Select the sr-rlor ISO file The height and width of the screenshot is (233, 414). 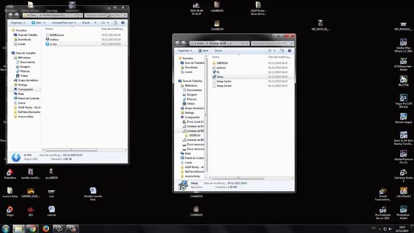click(53, 44)
